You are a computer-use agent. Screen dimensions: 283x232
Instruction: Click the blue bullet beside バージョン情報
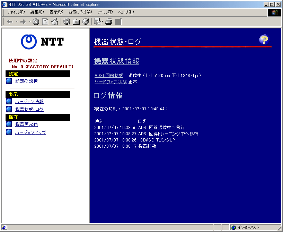[x=9, y=101]
